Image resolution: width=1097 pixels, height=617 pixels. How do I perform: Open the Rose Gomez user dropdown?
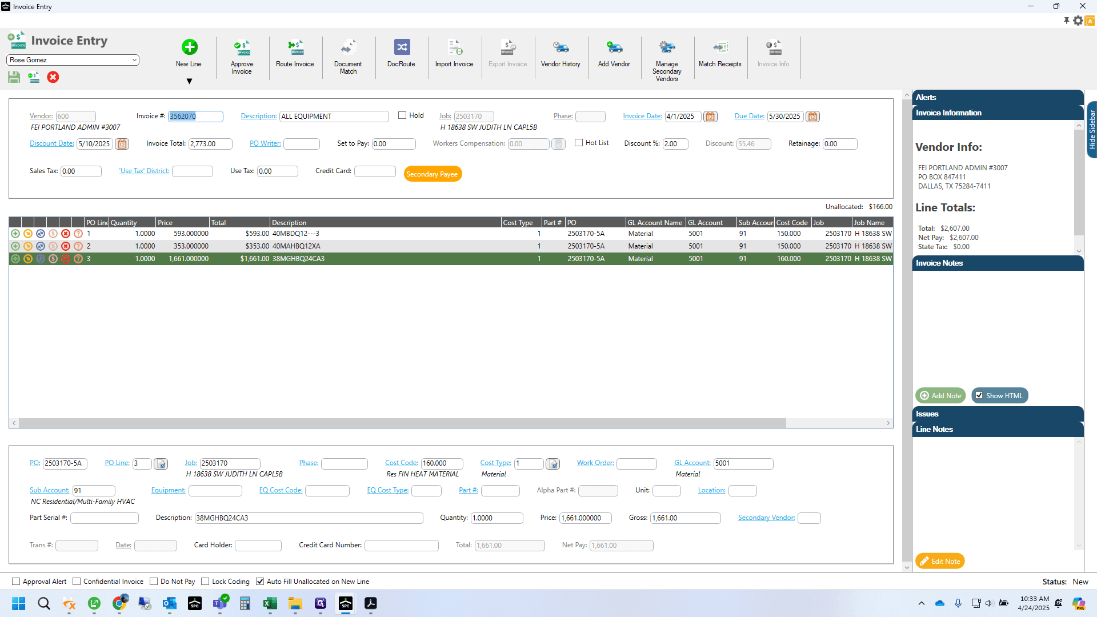(73, 60)
